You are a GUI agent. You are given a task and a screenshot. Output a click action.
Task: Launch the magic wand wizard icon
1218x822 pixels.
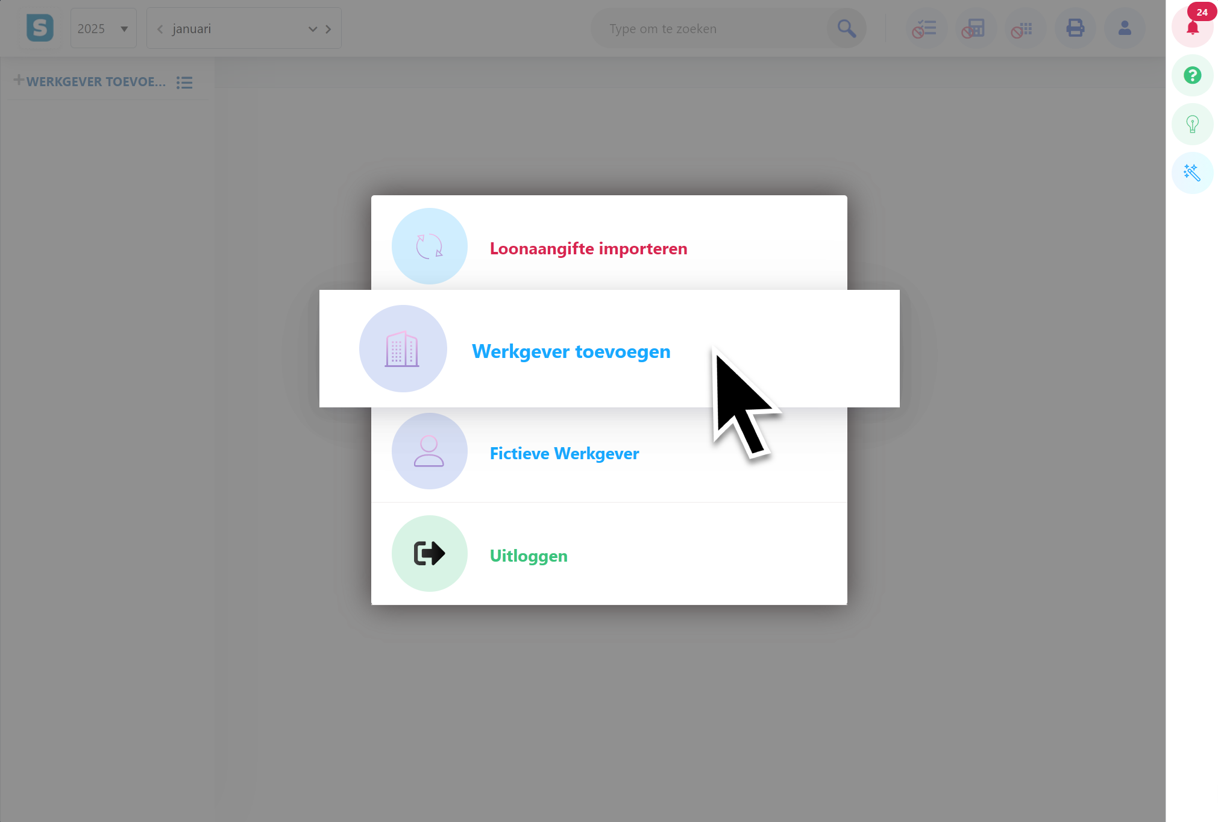tap(1191, 173)
